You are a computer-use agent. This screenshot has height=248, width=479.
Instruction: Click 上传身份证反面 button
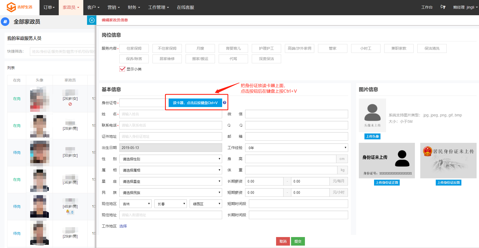click(x=449, y=183)
